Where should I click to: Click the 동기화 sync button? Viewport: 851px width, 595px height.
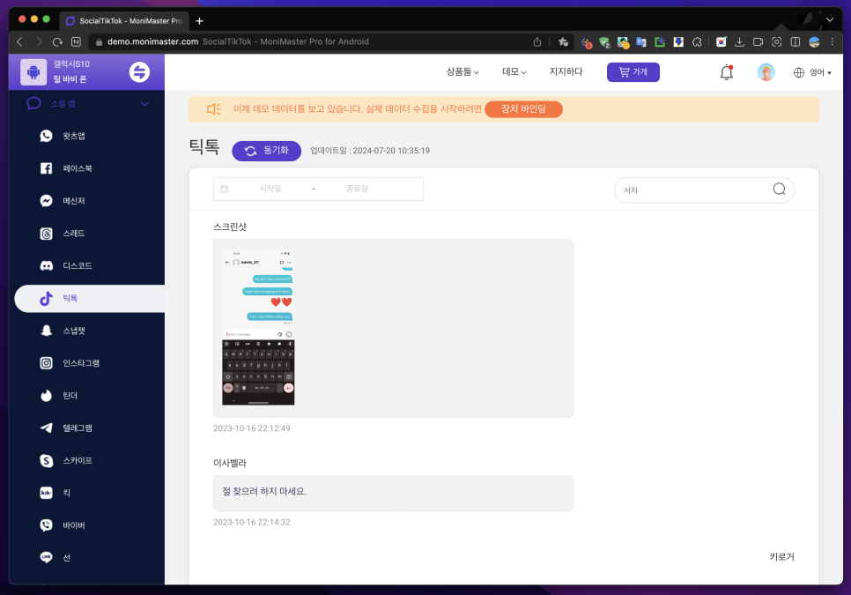tap(266, 151)
